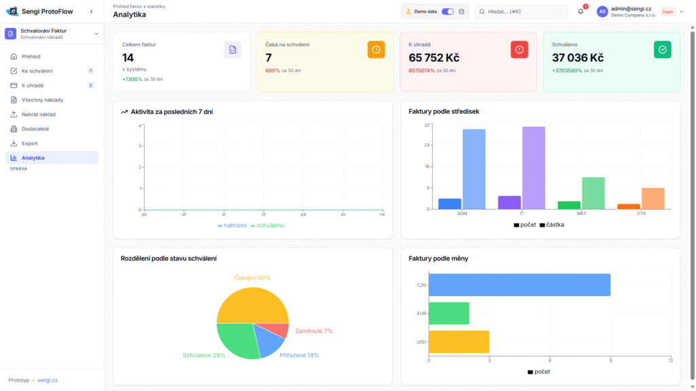Screen dimensions: 696x391
Task: Click the clock icon on Čeká na schválení card
Action: click(x=376, y=49)
